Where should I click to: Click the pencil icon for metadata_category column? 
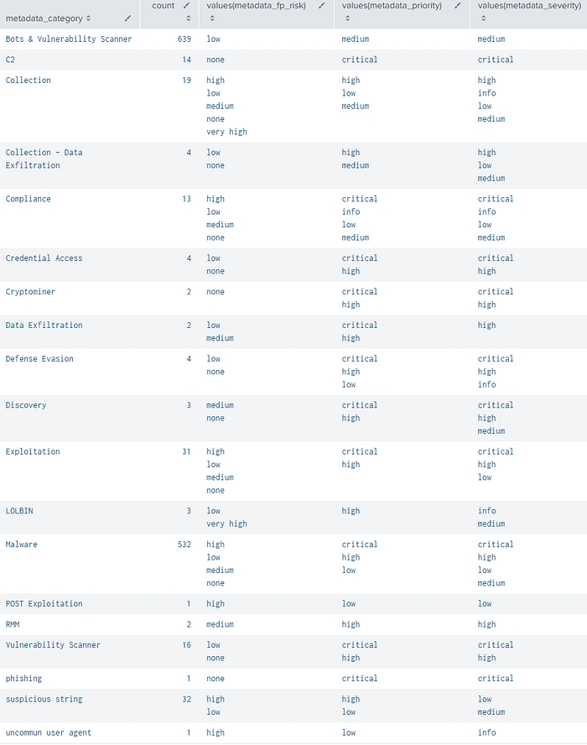[x=127, y=18]
